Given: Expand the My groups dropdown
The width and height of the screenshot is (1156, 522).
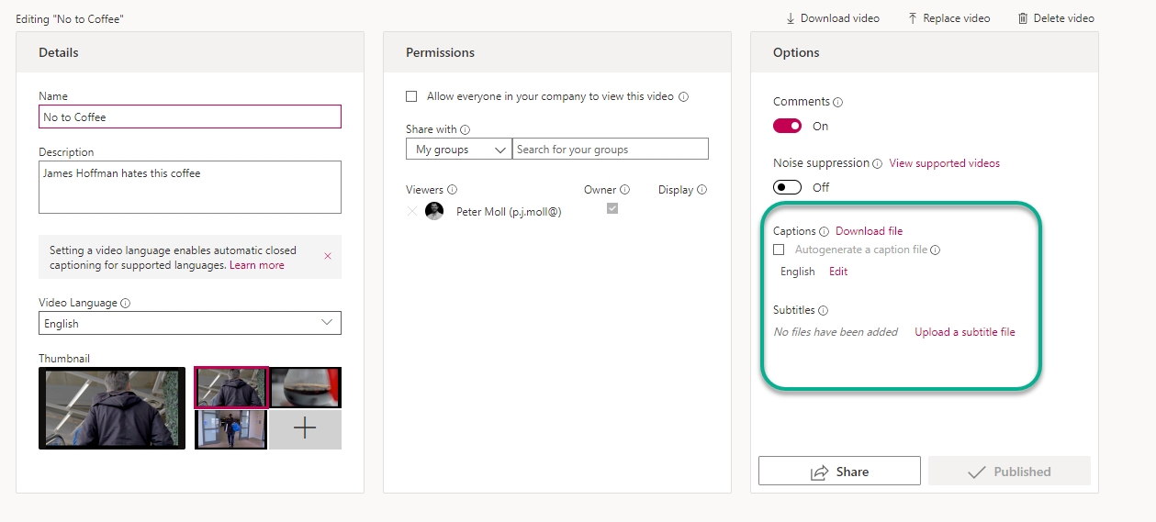Looking at the screenshot, I should (x=459, y=149).
